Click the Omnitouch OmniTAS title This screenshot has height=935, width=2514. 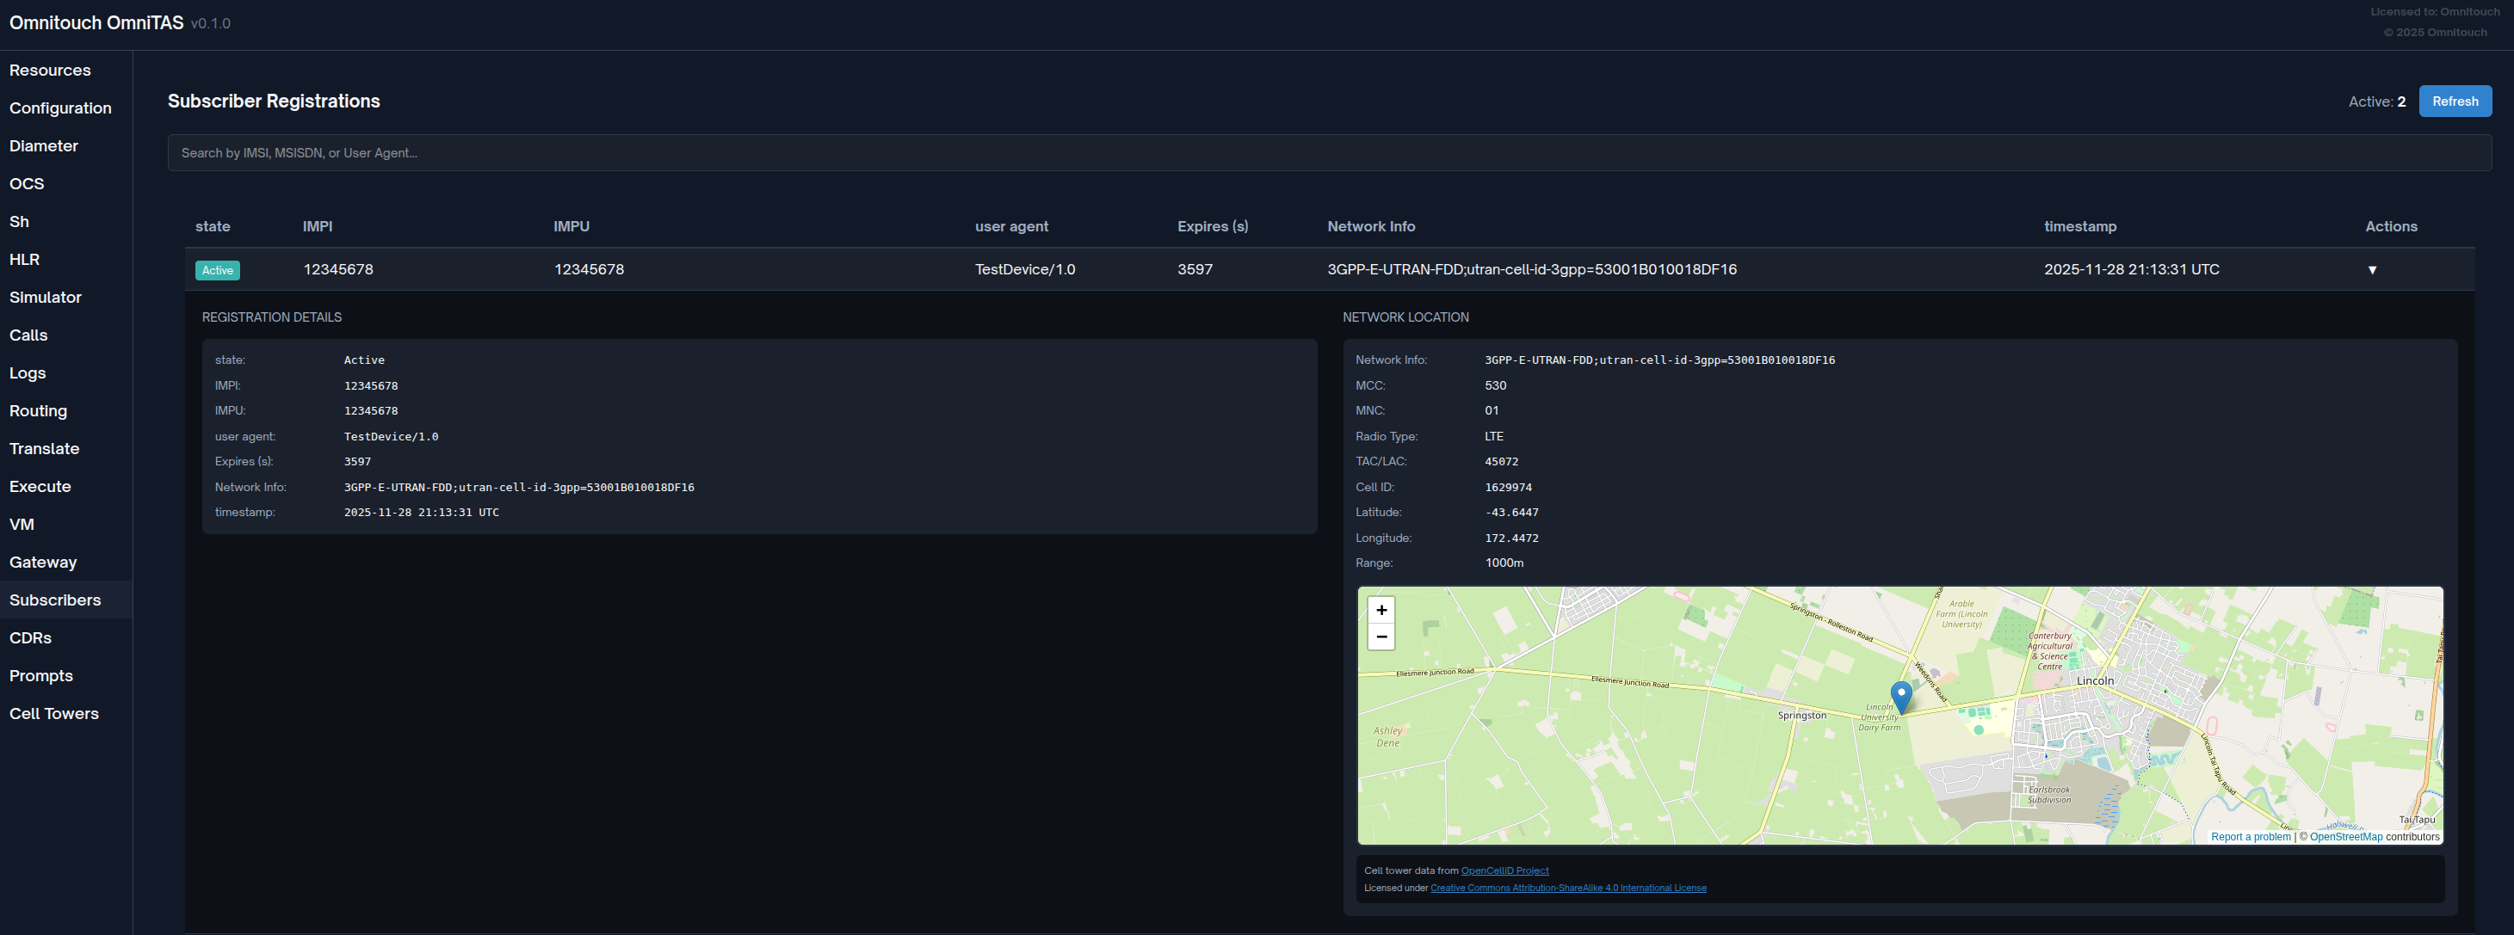pos(96,23)
